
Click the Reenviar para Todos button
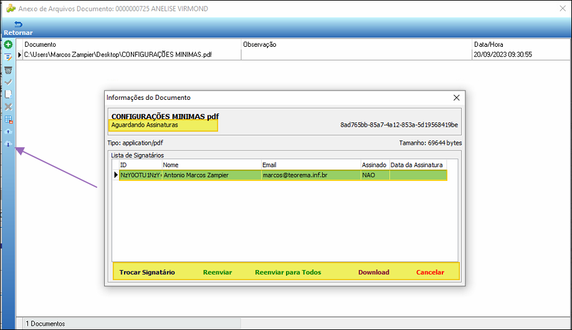pyautogui.click(x=288, y=272)
